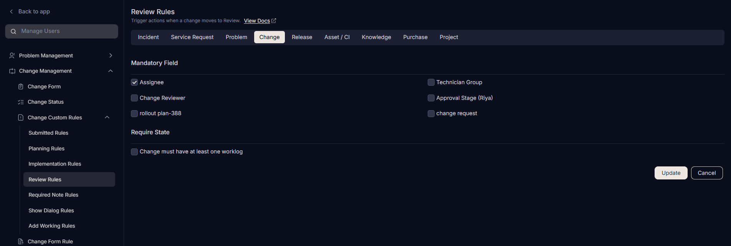Enable the Change Reviewer checkbox
Viewport: 731px width, 246px height.
(134, 98)
